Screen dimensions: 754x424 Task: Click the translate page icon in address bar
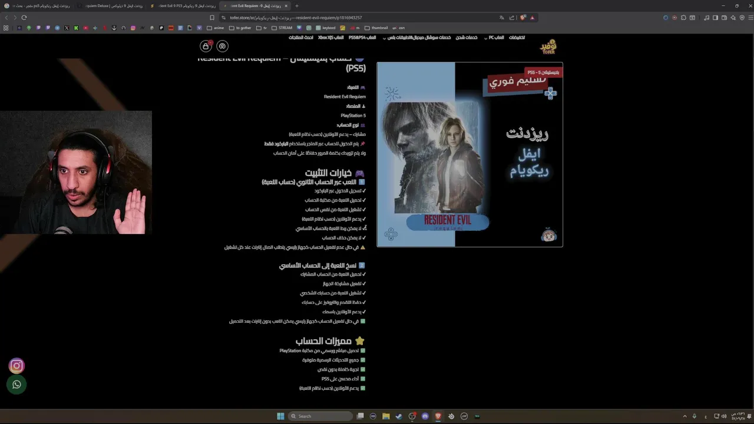tap(502, 18)
